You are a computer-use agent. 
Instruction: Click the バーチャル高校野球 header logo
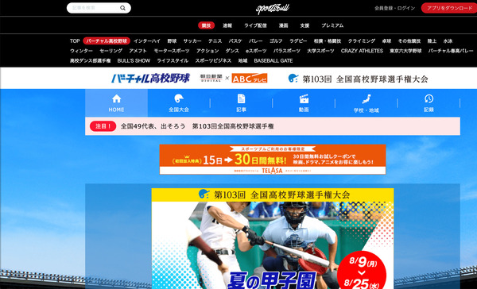150,79
